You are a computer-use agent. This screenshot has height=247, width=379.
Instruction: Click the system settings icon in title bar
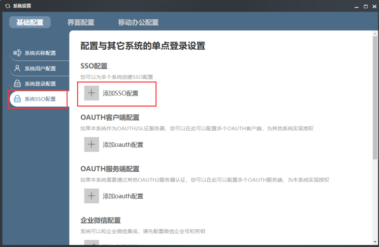click(x=8, y=6)
